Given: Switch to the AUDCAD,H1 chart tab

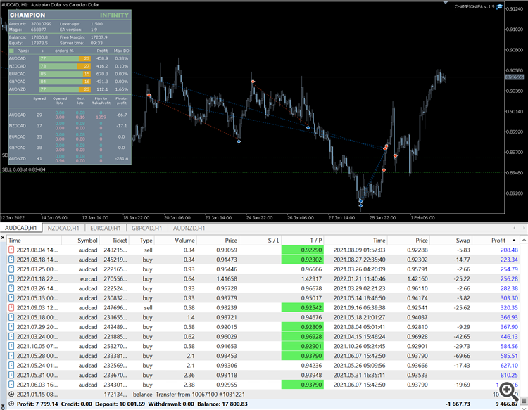Looking at the screenshot, I should (21, 228).
